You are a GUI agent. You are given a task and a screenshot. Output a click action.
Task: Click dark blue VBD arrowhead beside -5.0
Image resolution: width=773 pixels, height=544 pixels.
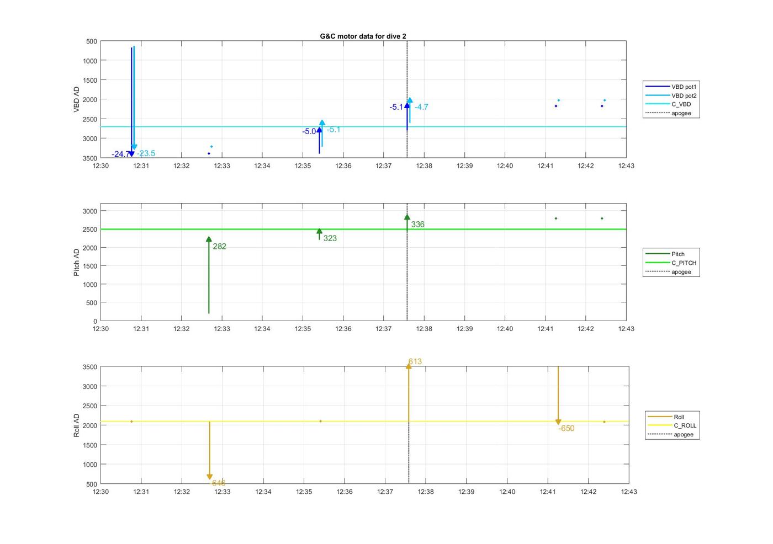click(x=319, y=130)
